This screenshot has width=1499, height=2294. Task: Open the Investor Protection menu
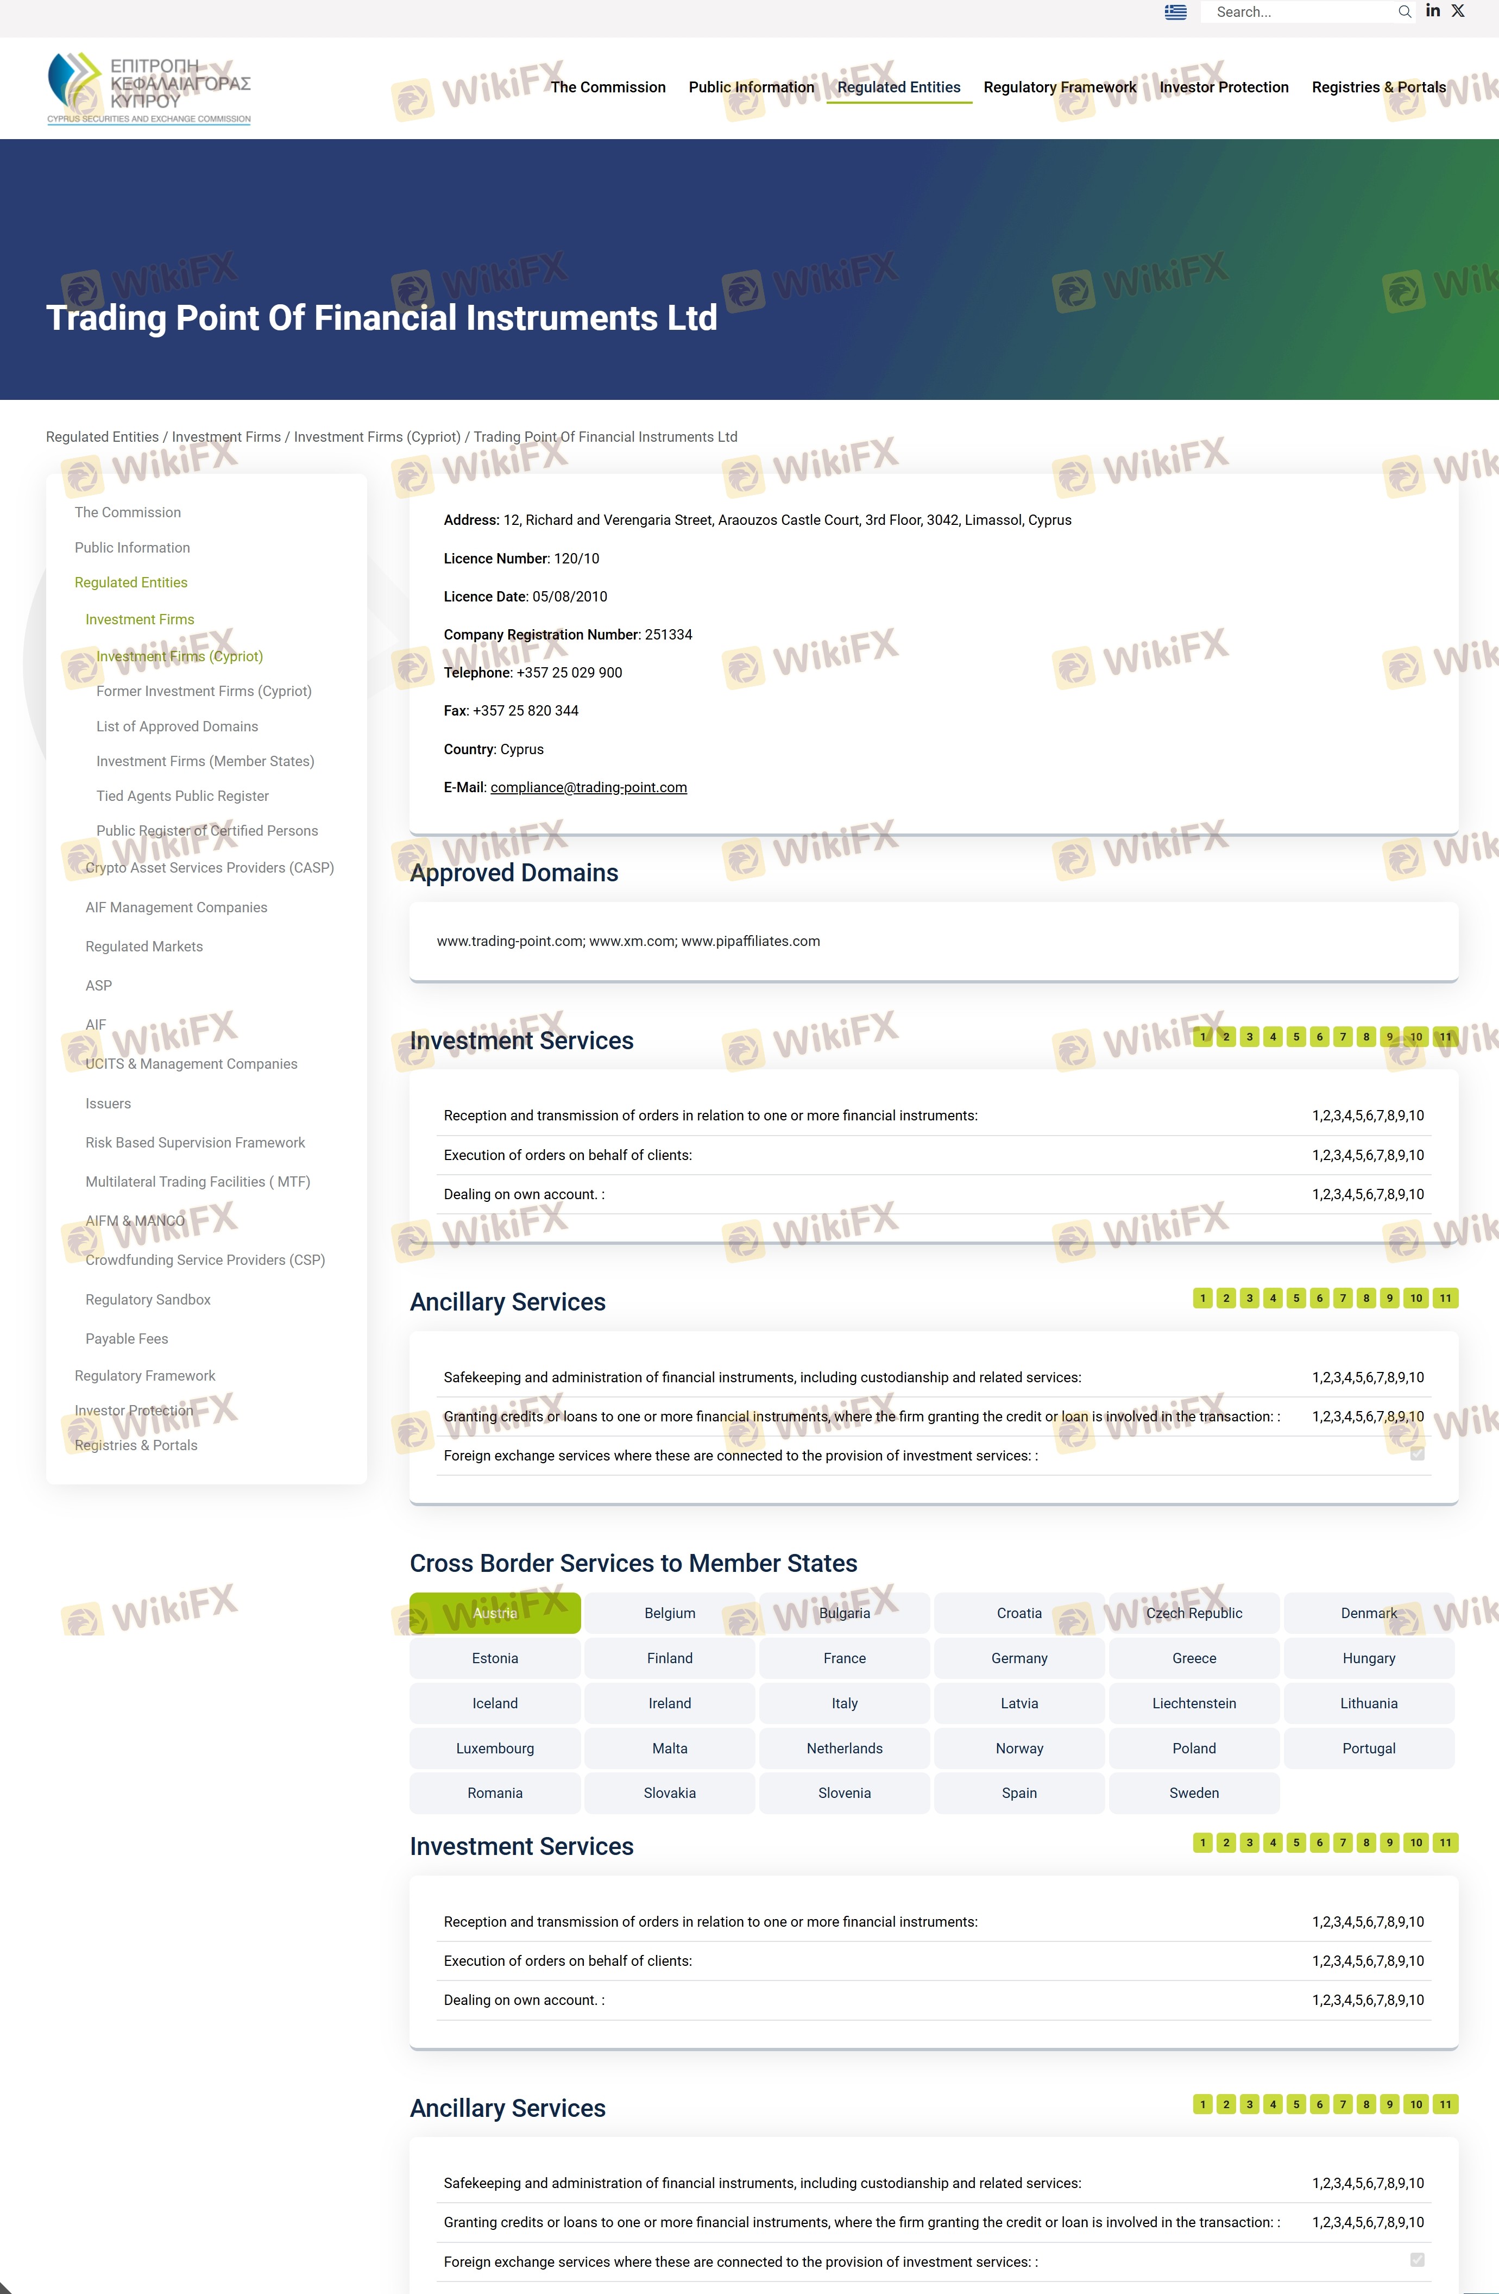pyautogui.click(x=1224, y=87)
